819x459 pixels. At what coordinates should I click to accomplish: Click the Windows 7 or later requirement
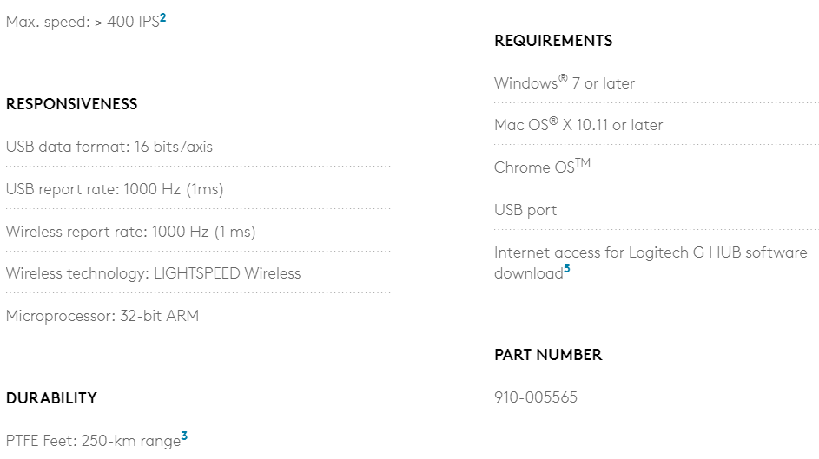565,83
